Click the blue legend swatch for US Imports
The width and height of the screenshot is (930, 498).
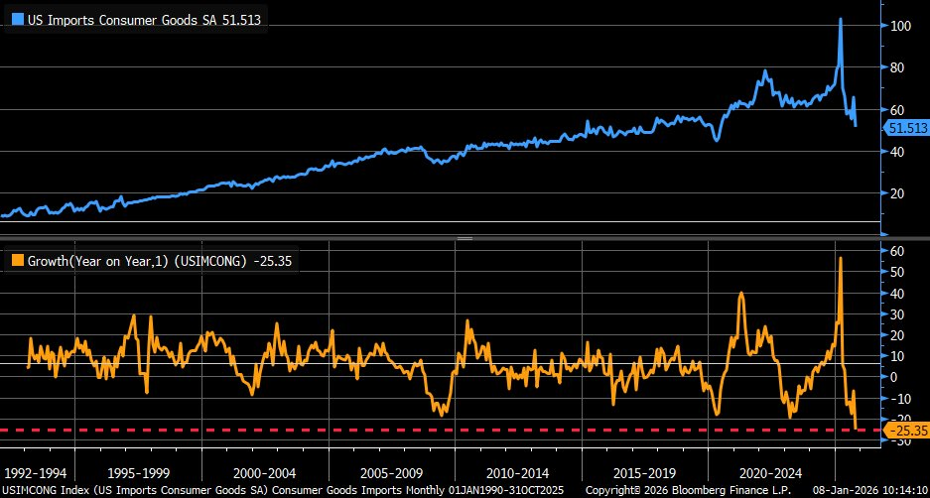click(x=19, y=20)
